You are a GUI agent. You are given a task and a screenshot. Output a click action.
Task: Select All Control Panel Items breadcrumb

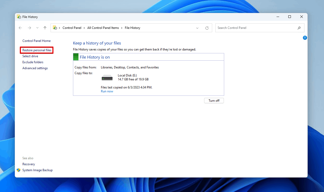tap(103, 28)
